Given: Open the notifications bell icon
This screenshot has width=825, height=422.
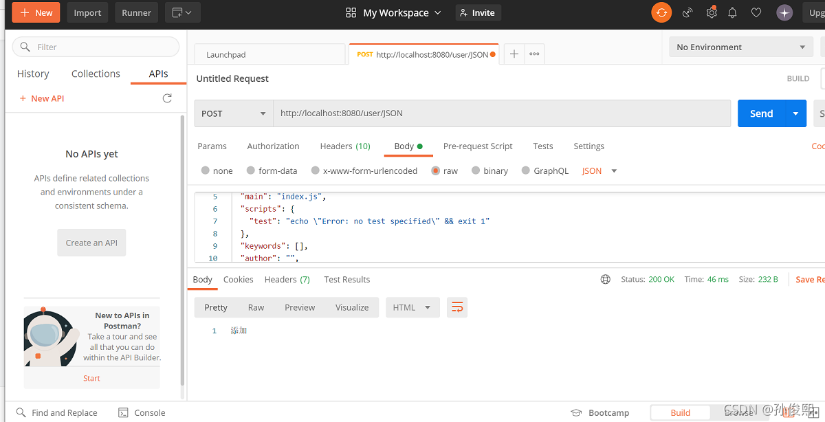Looking at the screenshot, I should coord(732,12).
